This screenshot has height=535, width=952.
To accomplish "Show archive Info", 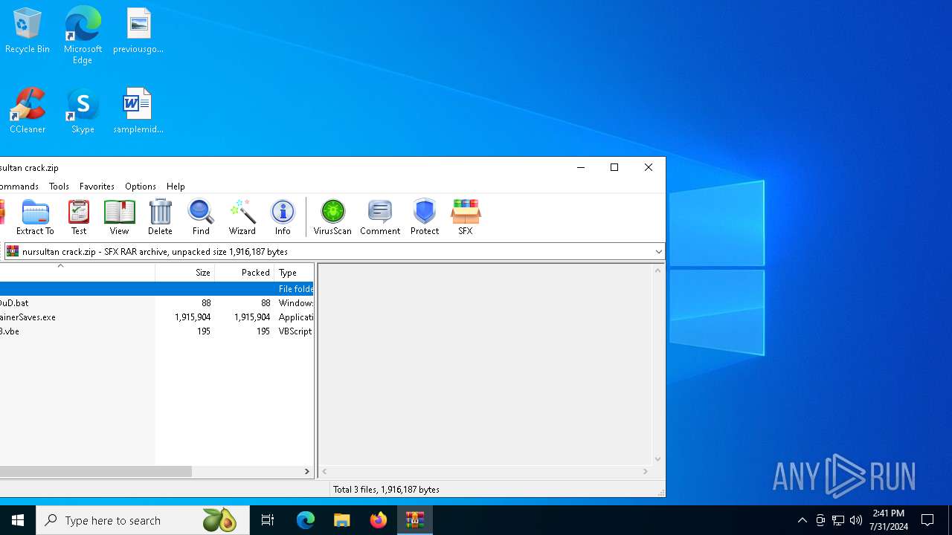I will (283, 217).
